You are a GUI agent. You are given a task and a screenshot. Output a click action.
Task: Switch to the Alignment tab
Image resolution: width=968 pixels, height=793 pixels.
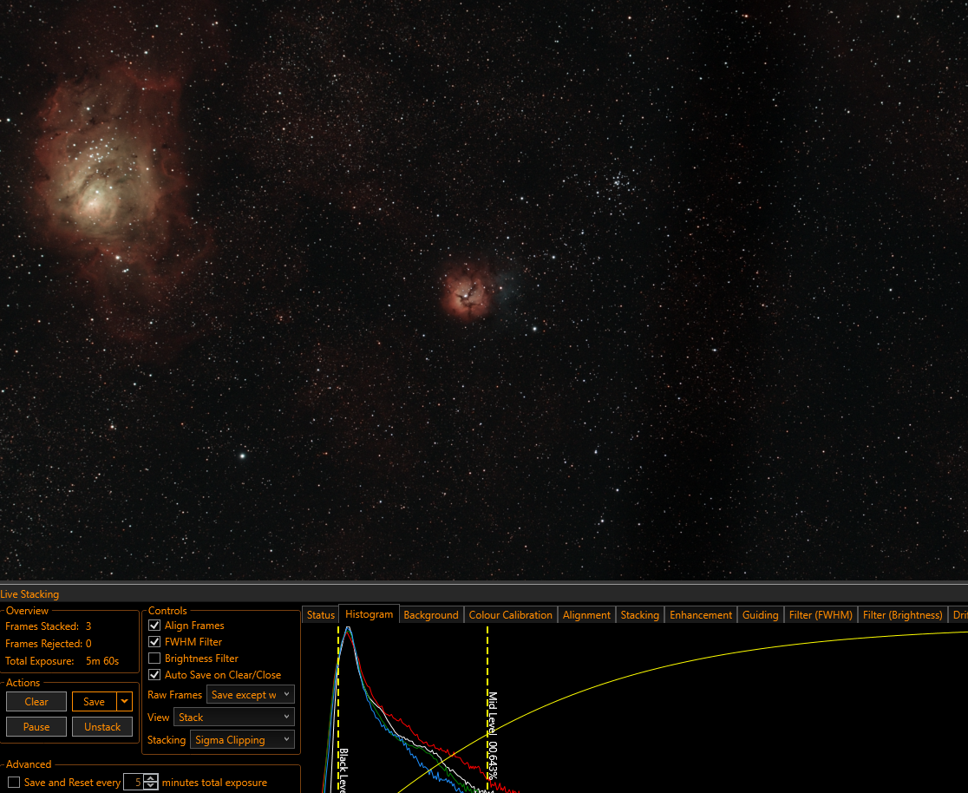pyautogui.click(x=586, y=615)
